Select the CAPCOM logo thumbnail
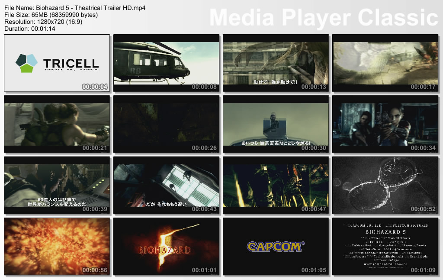443x280 pixels. coord(276,246)
